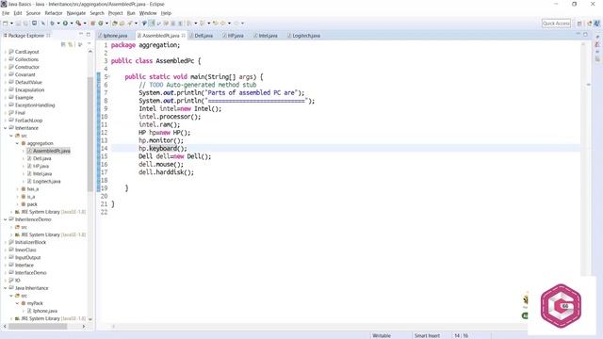This screenshot has height=339, width=603.
Task: Open the Edit menu
Action: point(18,13)
